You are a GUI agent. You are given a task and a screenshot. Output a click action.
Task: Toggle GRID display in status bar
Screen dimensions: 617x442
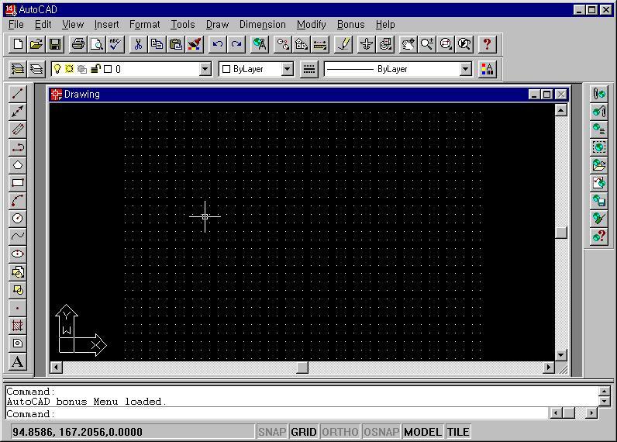click(303, 432)
